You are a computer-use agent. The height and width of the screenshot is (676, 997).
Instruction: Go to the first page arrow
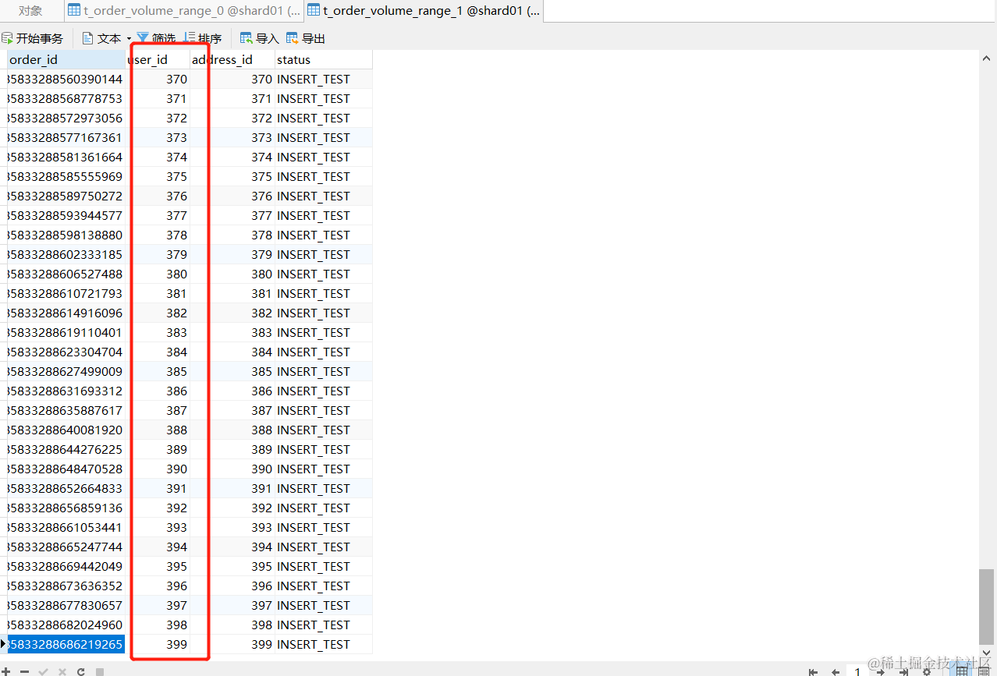[x=813, y=671]
